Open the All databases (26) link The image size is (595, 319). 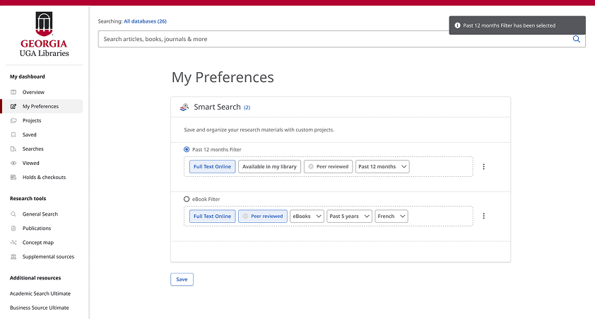pos(145,22)
